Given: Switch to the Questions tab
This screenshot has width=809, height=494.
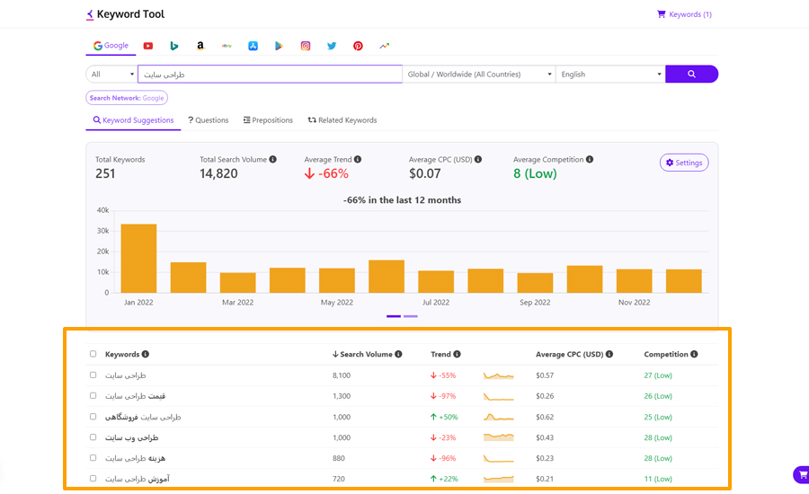Looking at the screenshot, I should pyautogui.click(x=209, y=120).
